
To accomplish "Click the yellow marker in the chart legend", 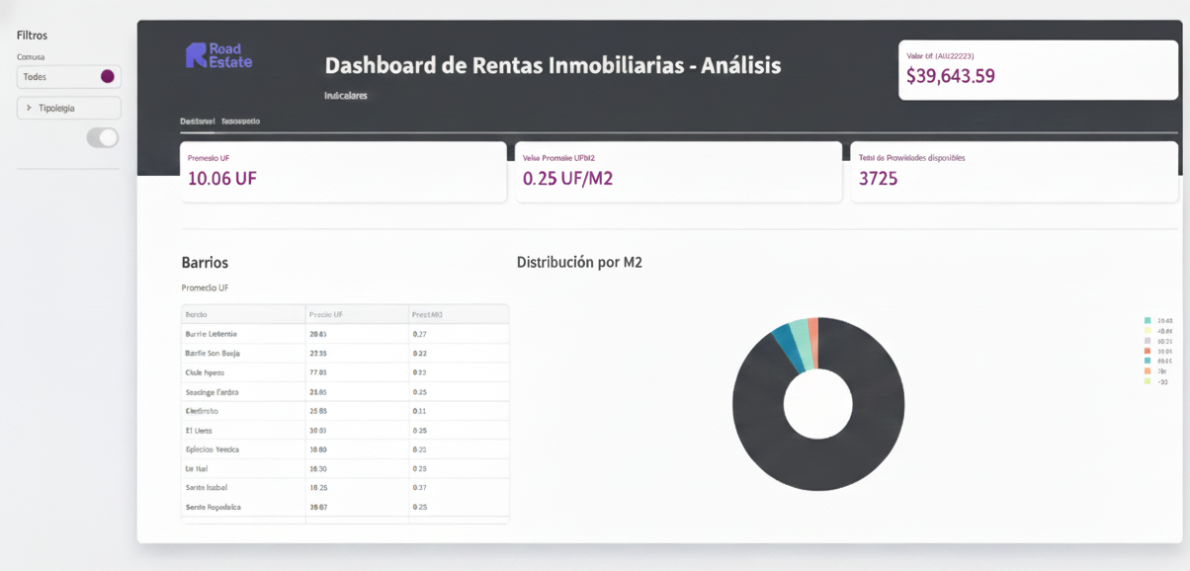I will point(1147,331).
